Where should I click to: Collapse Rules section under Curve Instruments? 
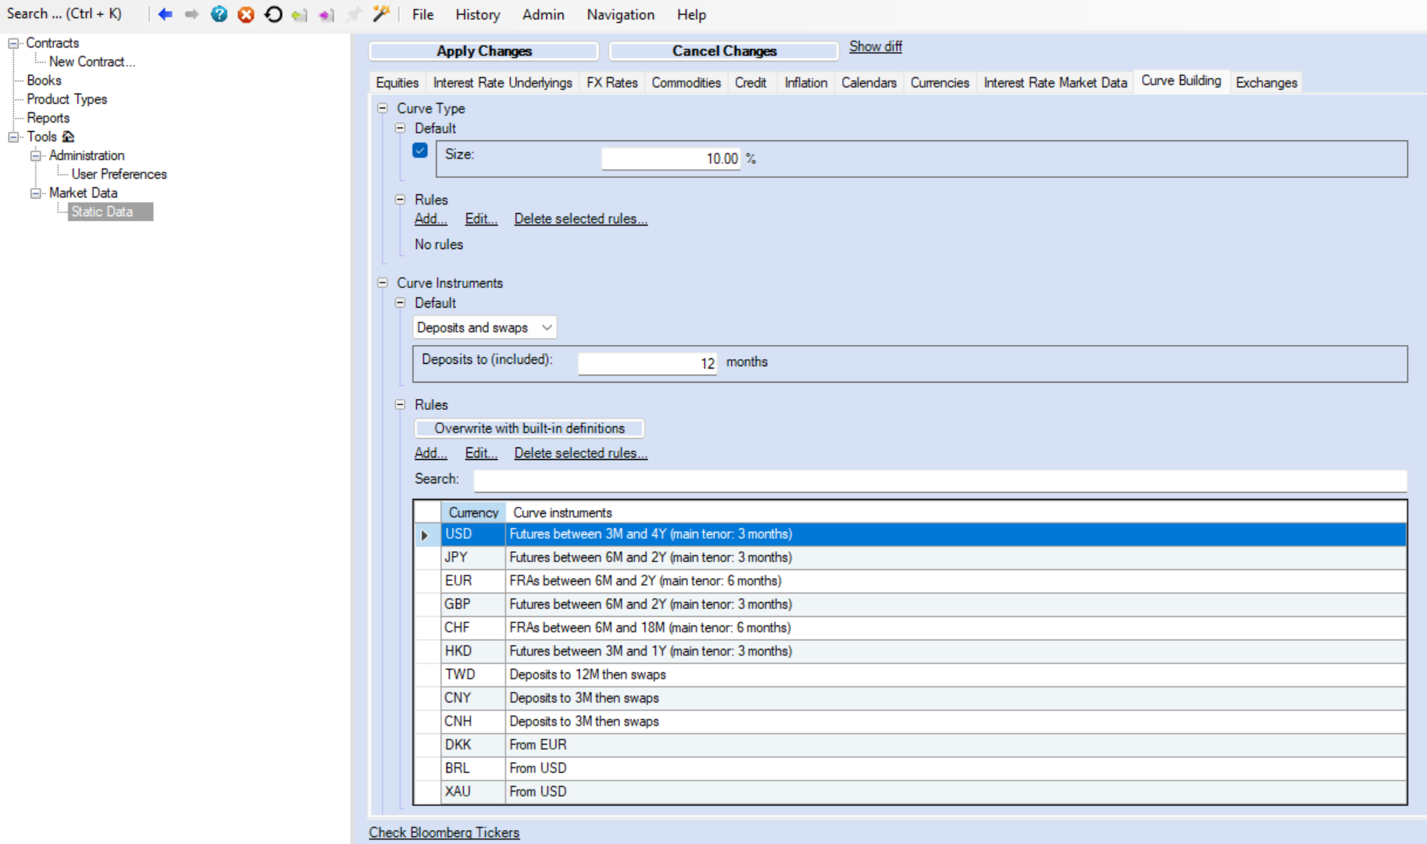pyautogui.click(x=401, y=404)
